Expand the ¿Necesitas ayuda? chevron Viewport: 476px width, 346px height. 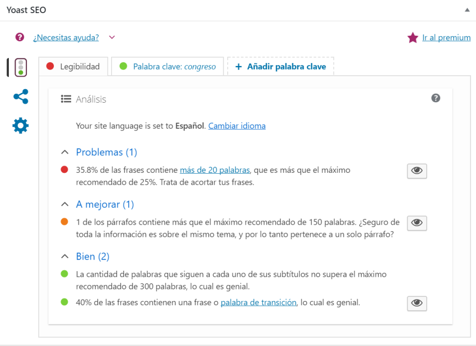tap(112, 38)
